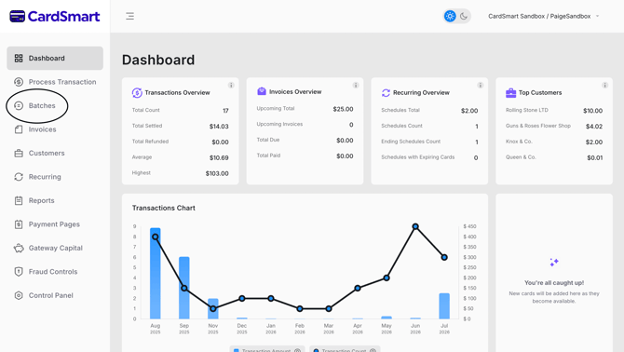The image size is (624, 352).
Task: Click Schedules with Expiring Cards label
Action: 418,157
